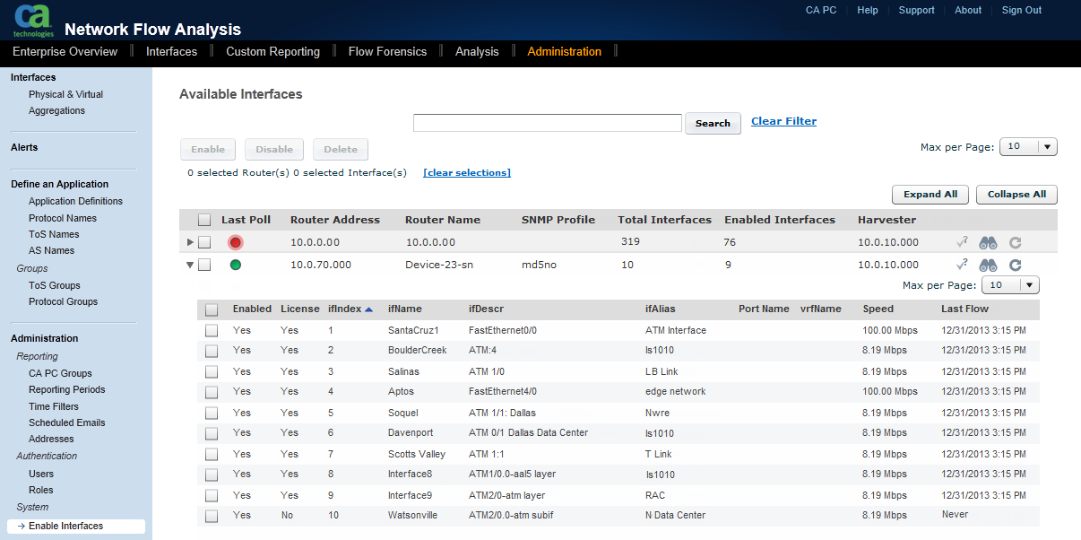This screenshot has width=1081, height=540.
Task: Open Reporting Periods in the sidebar
Action: click(x=67, y=389)
